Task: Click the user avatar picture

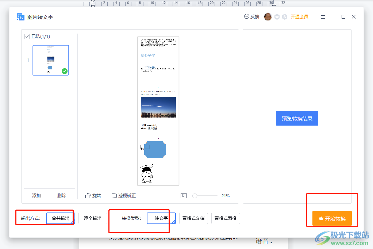Action: tap(268, 17)
